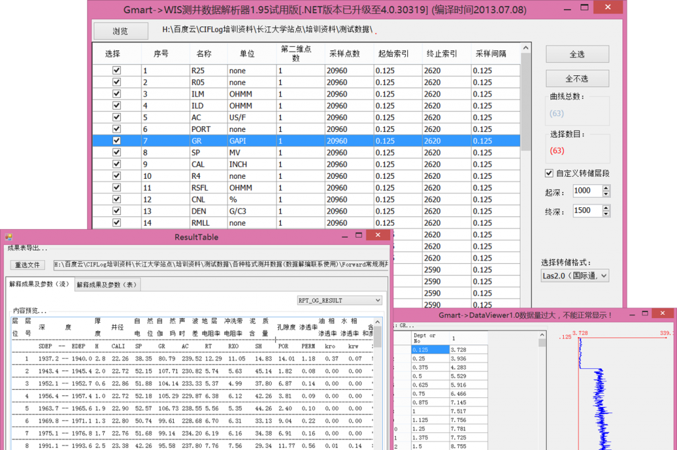
Task: Click the US/F unit cell
Action: point(252,117)
